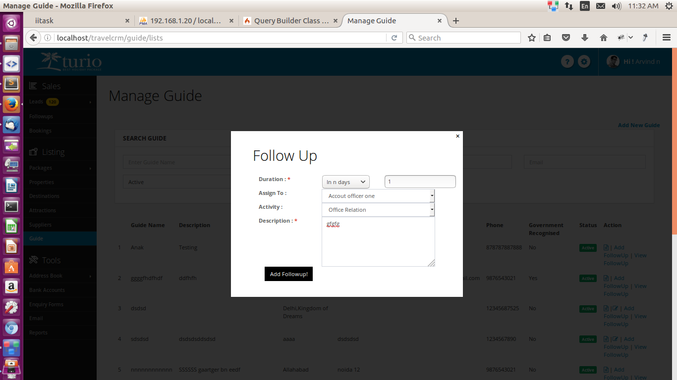
Task: Close the Follow Up dialog
Action: tap(457, 136)
